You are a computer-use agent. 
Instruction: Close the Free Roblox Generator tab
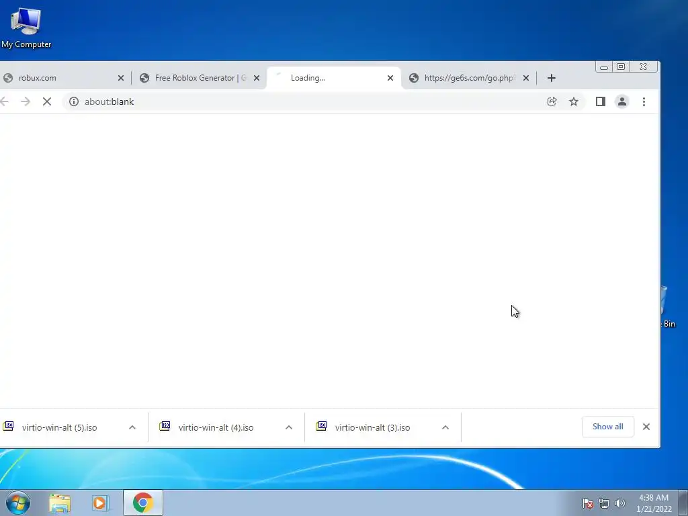tap(257, 78)
